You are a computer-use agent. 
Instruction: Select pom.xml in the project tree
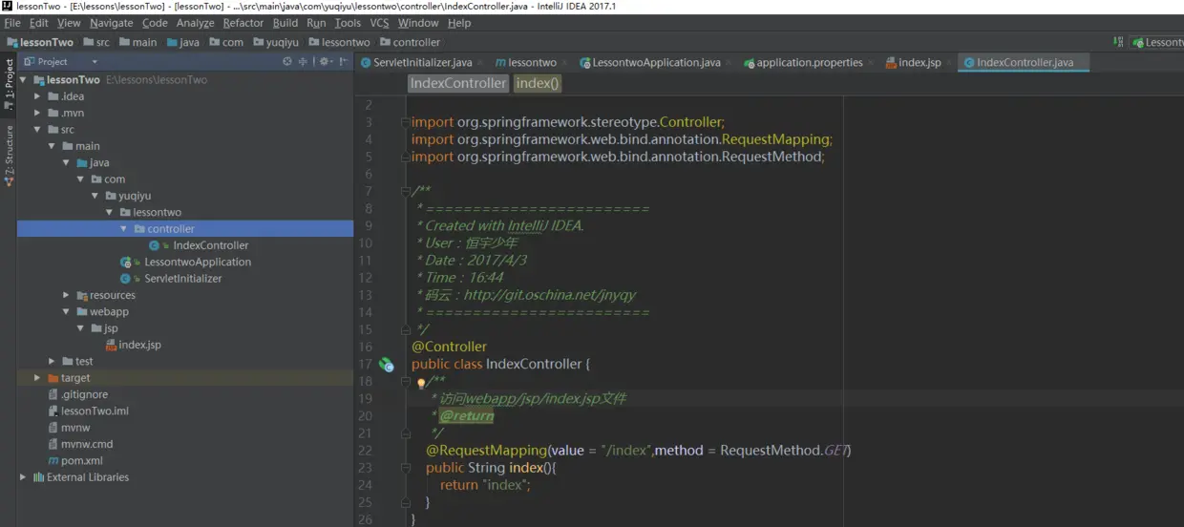(81, 460)
